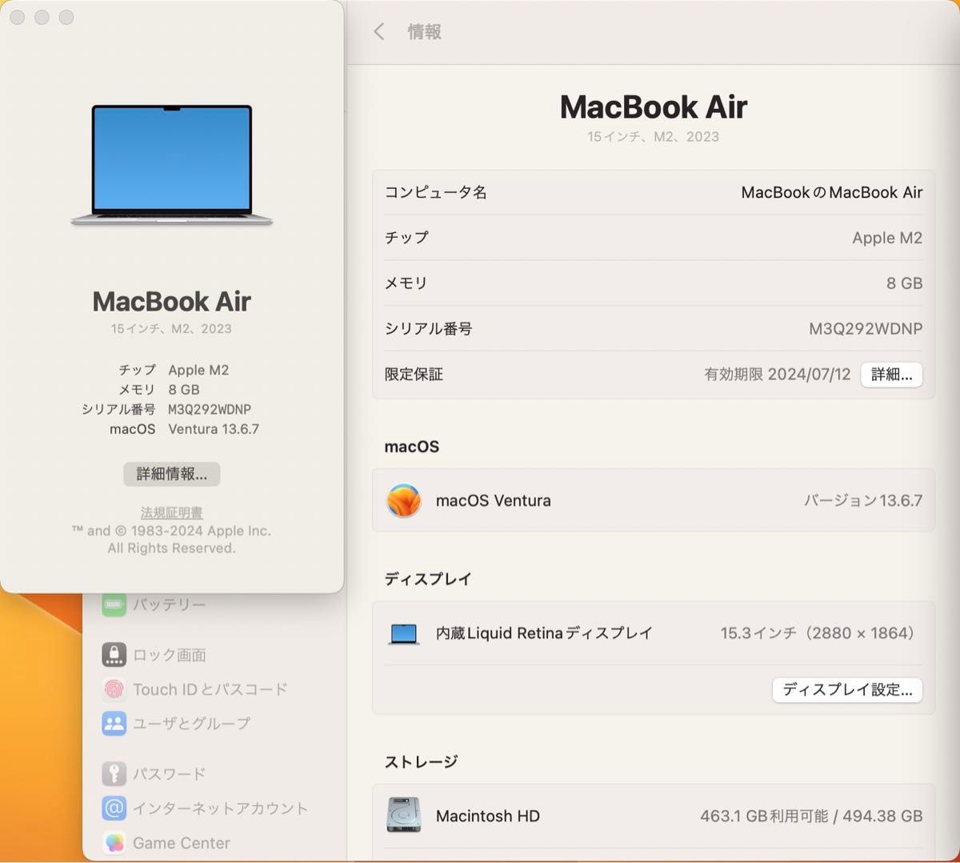Click the Touch ID fingerprint icon
960x863 pixels.
(x=114, y=689)
